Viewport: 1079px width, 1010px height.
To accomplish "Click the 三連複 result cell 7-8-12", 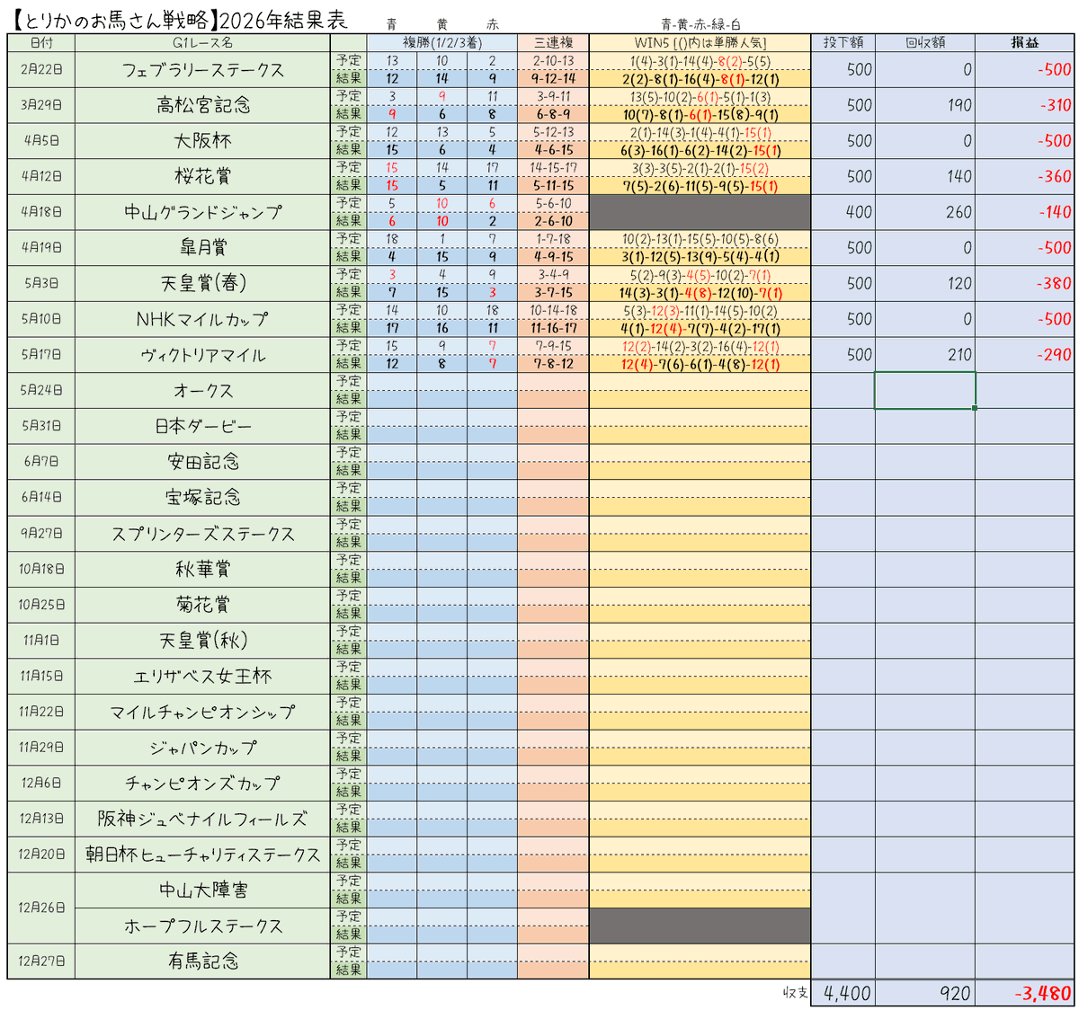I will (x=553, y=363).
